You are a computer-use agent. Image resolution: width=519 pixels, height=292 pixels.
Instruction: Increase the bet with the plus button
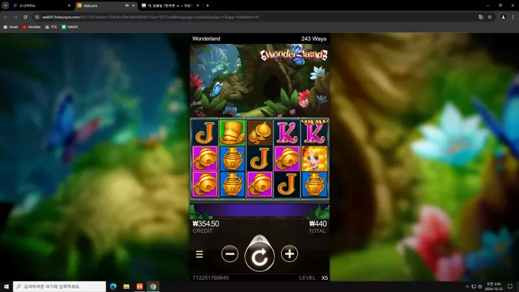[289, 254]
